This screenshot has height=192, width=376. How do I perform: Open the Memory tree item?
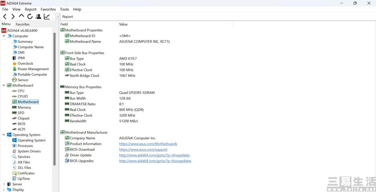pos(22,107)
